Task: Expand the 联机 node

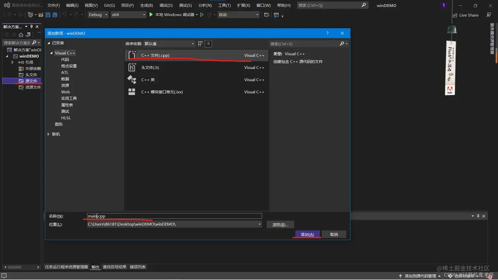Action: 48,134
